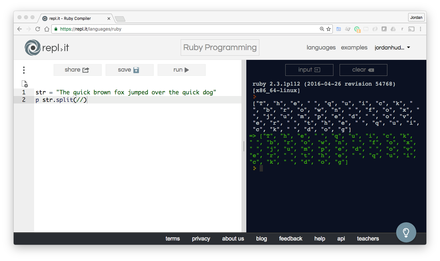Save the code with the save button
Viewport: 440px width, 261px height.
pos(129,70)
